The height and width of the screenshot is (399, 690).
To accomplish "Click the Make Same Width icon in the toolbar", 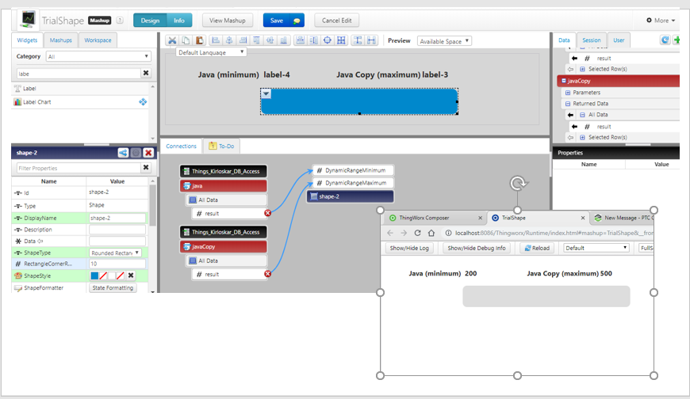I will coord(371,40).
